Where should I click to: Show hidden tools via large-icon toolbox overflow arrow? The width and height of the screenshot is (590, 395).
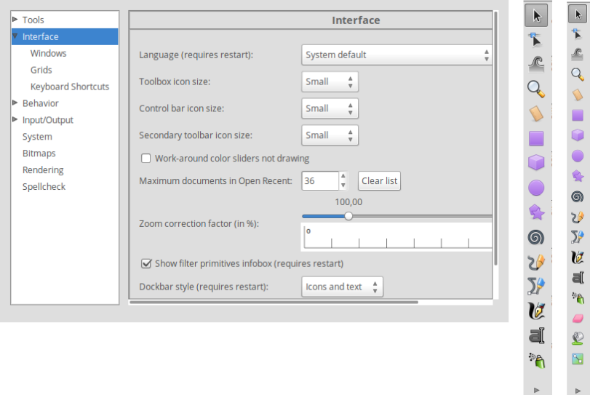click(x=537, y=390)
